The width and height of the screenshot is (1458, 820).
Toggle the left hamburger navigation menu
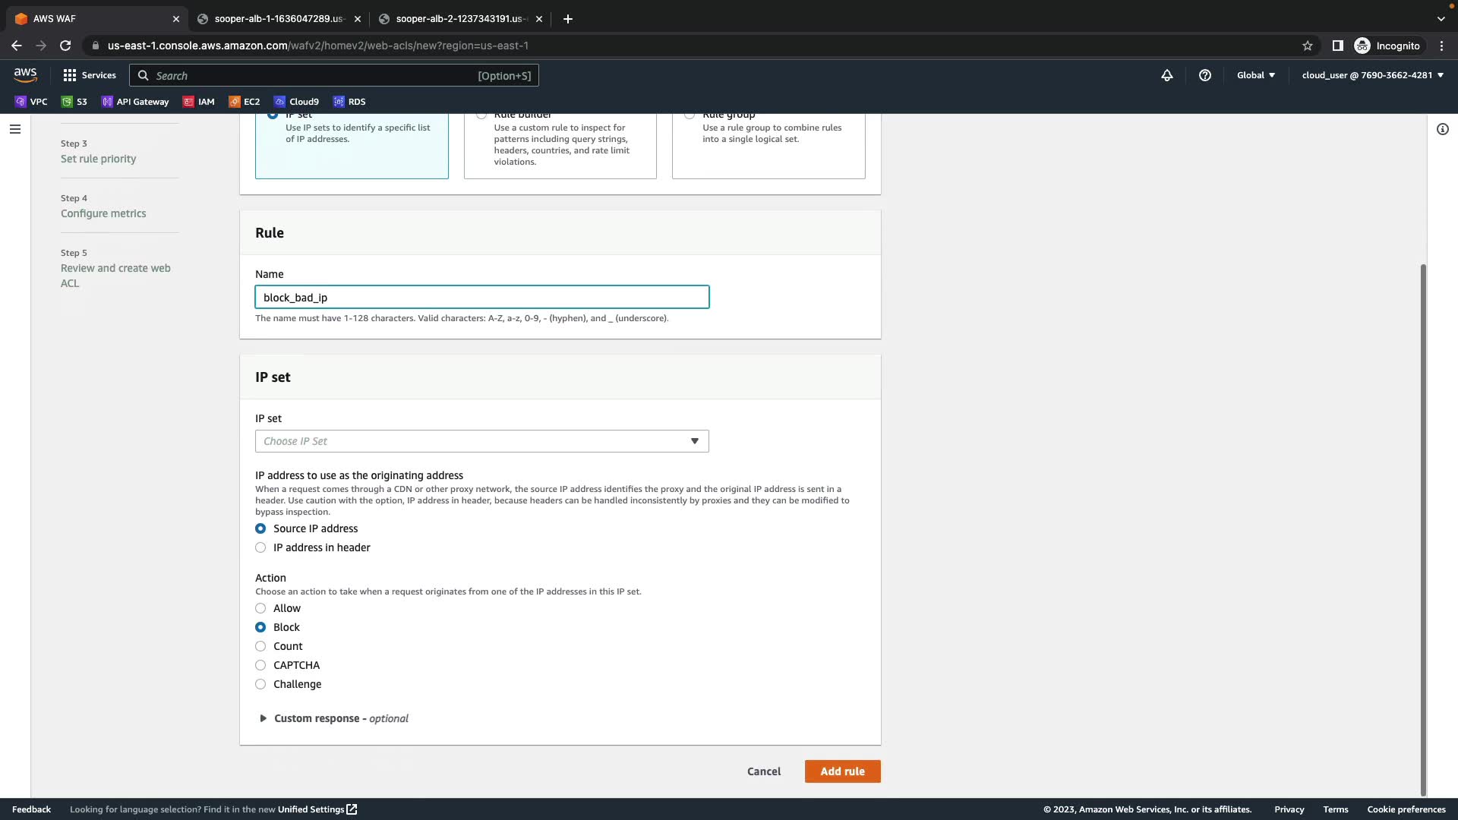tap(14, 129)
